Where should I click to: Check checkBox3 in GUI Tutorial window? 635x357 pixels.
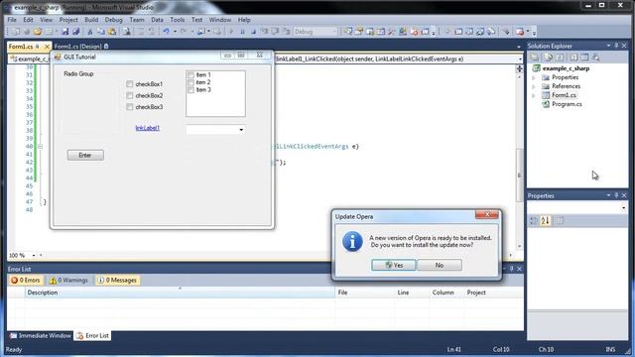(130, 107)
